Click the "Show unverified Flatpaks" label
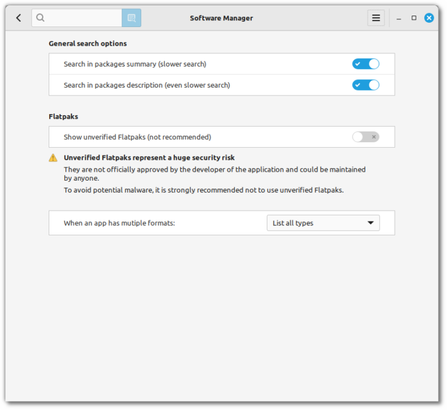Viewport: 447px width, 410px height. point(137,137)
